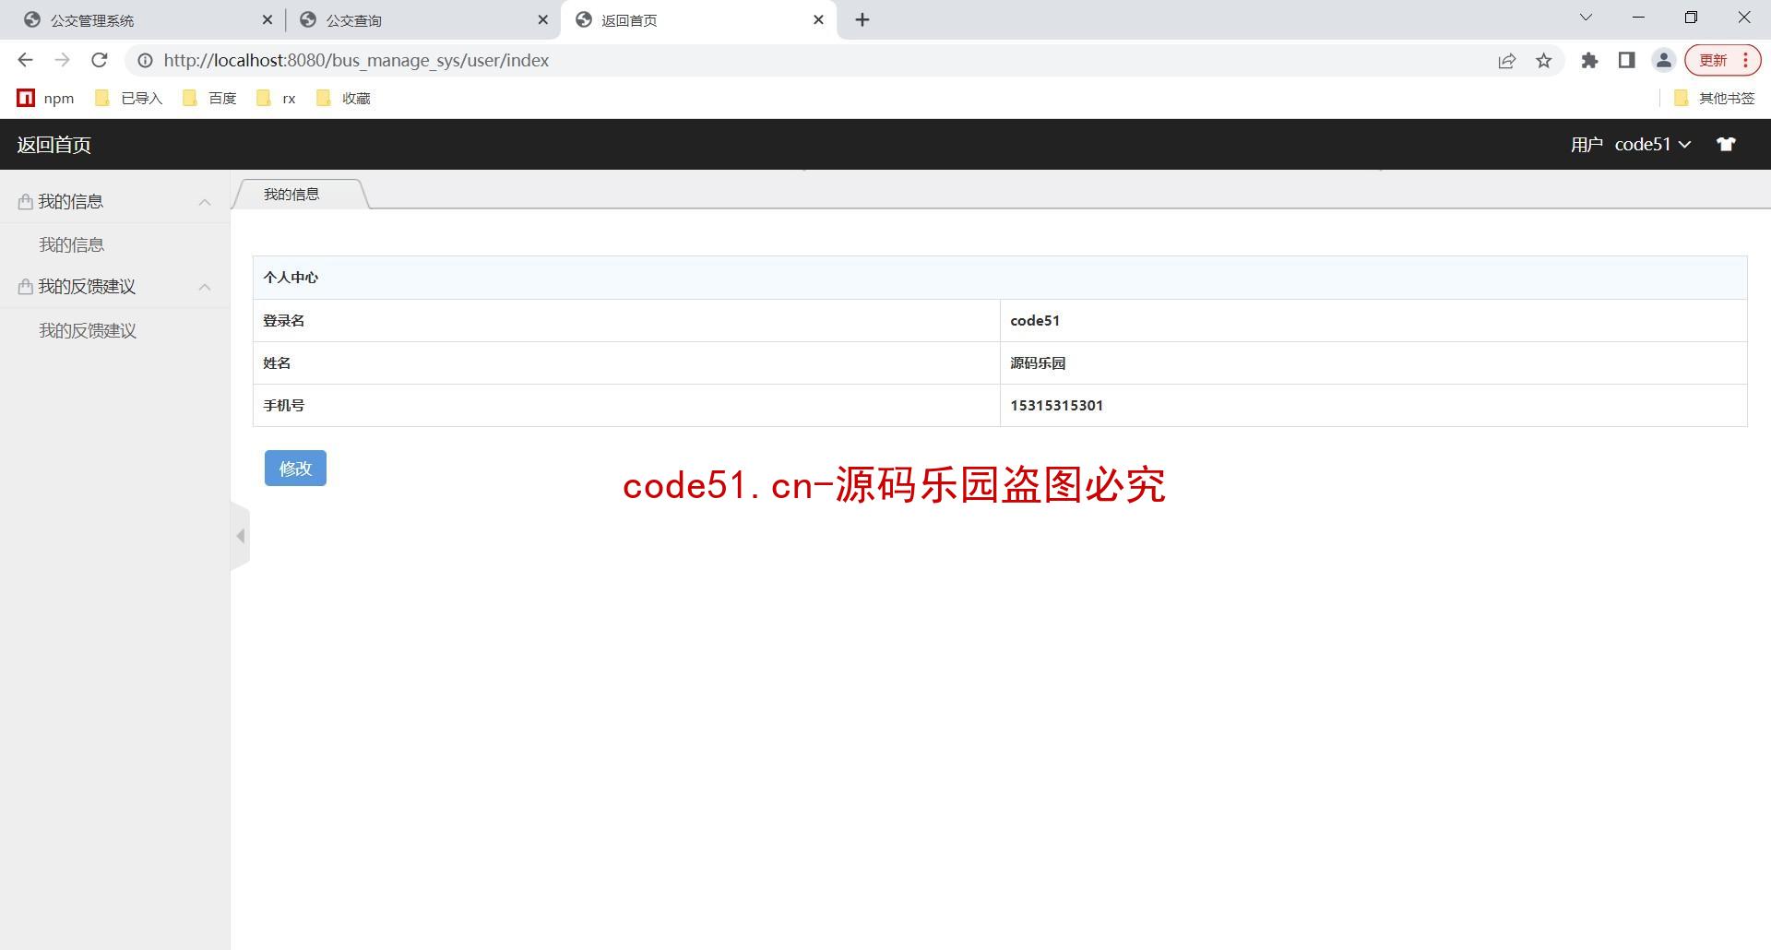Collapse the 我的信息 sidebar group
Image resolution: width=1771 pixels, height=950 pixels.
click(115, 202)
